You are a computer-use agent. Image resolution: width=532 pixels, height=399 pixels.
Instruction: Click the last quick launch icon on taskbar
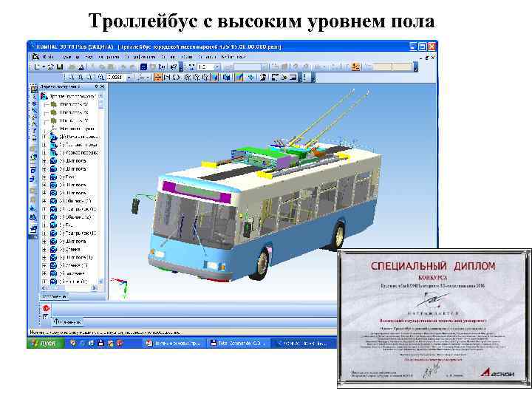pos(120,343)
